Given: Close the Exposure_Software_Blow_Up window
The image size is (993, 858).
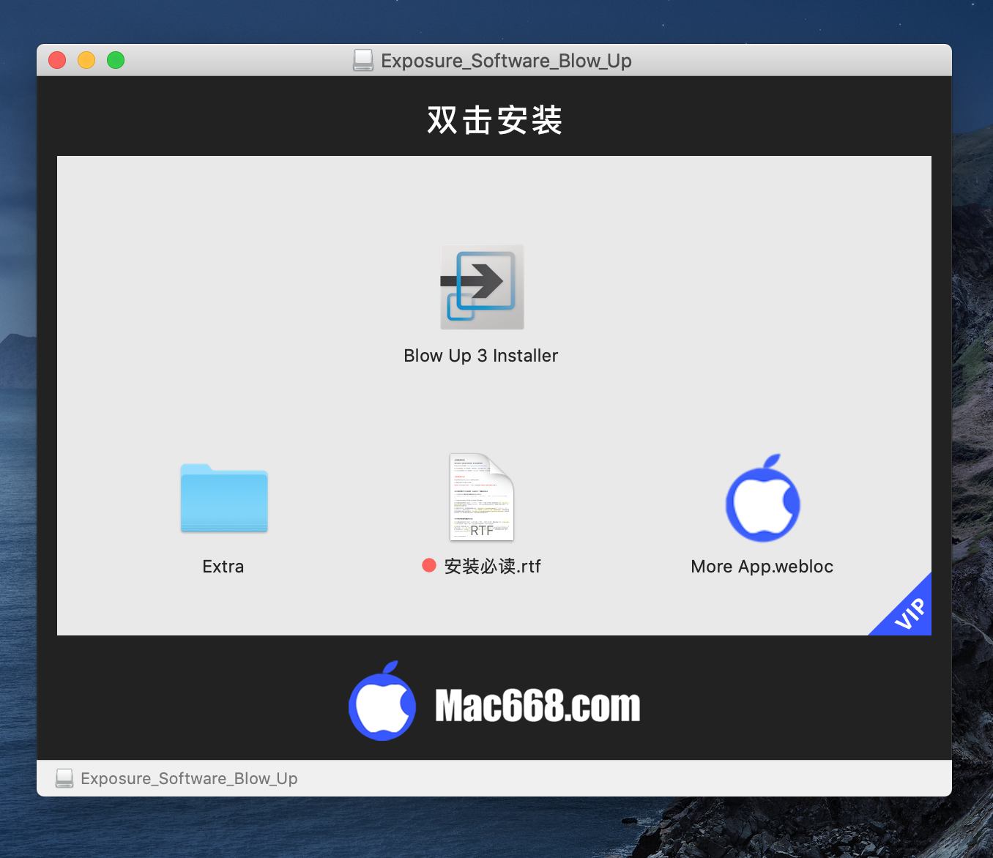Looking at the screenshot, I should click(x=57, y=60).
